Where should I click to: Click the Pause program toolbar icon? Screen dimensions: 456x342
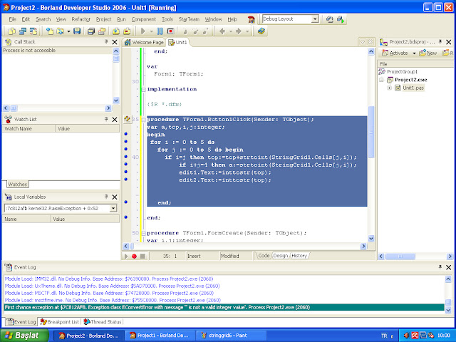coord(160,31)
